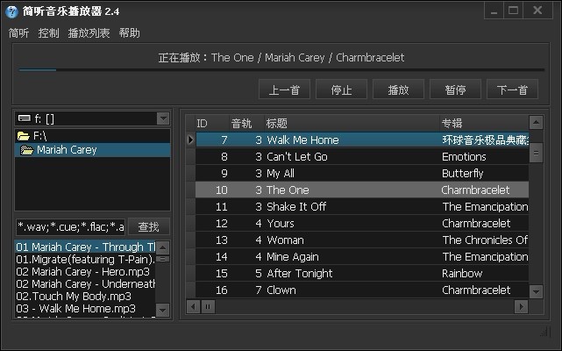The width and height of the screenshot is (562, 351).
Task: Select the F:\ root folder
Action: pos(92,136)
